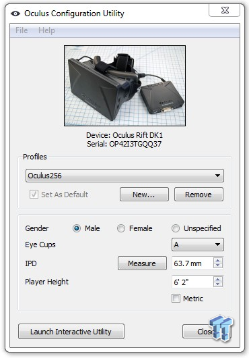Click IPD decrease arrow
The height and width of the screenshot is (358, 249).
point(218,265)
